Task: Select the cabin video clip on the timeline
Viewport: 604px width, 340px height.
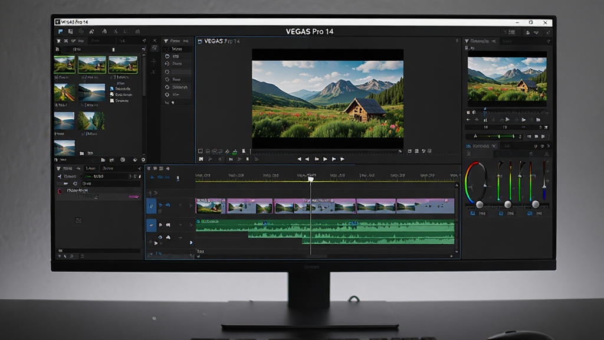Action: (211, 206)
